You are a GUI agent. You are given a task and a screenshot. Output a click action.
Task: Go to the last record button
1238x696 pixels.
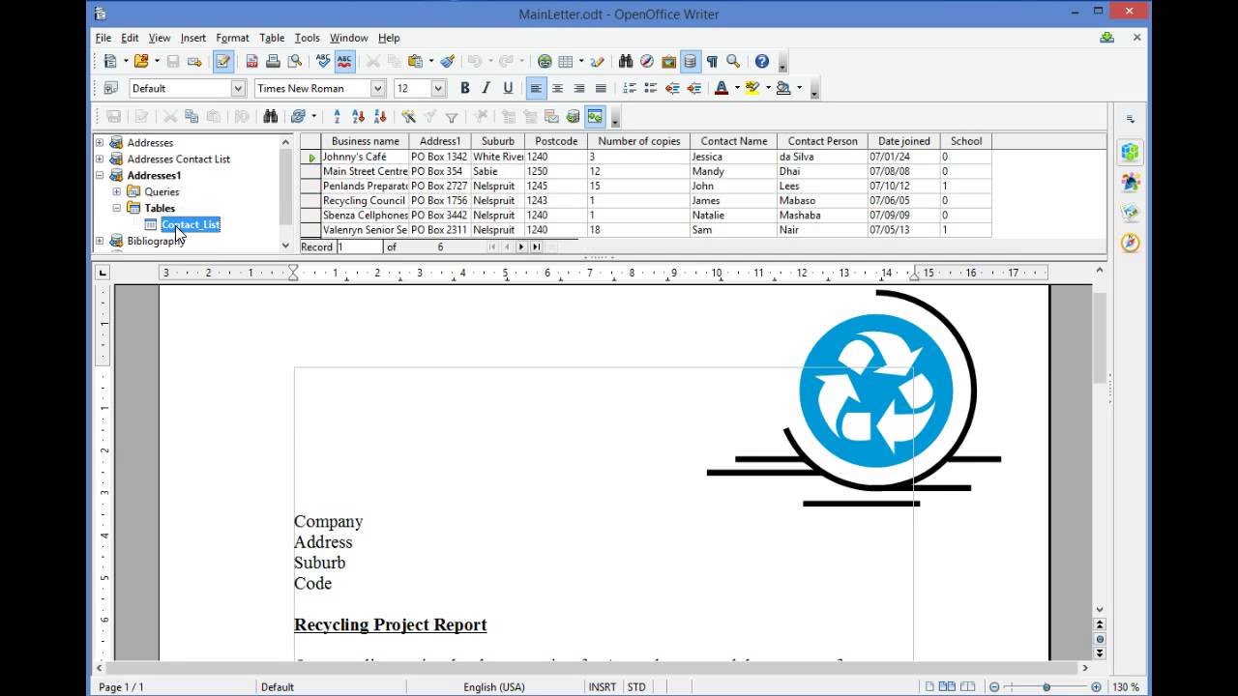click(x=536, y=247)
